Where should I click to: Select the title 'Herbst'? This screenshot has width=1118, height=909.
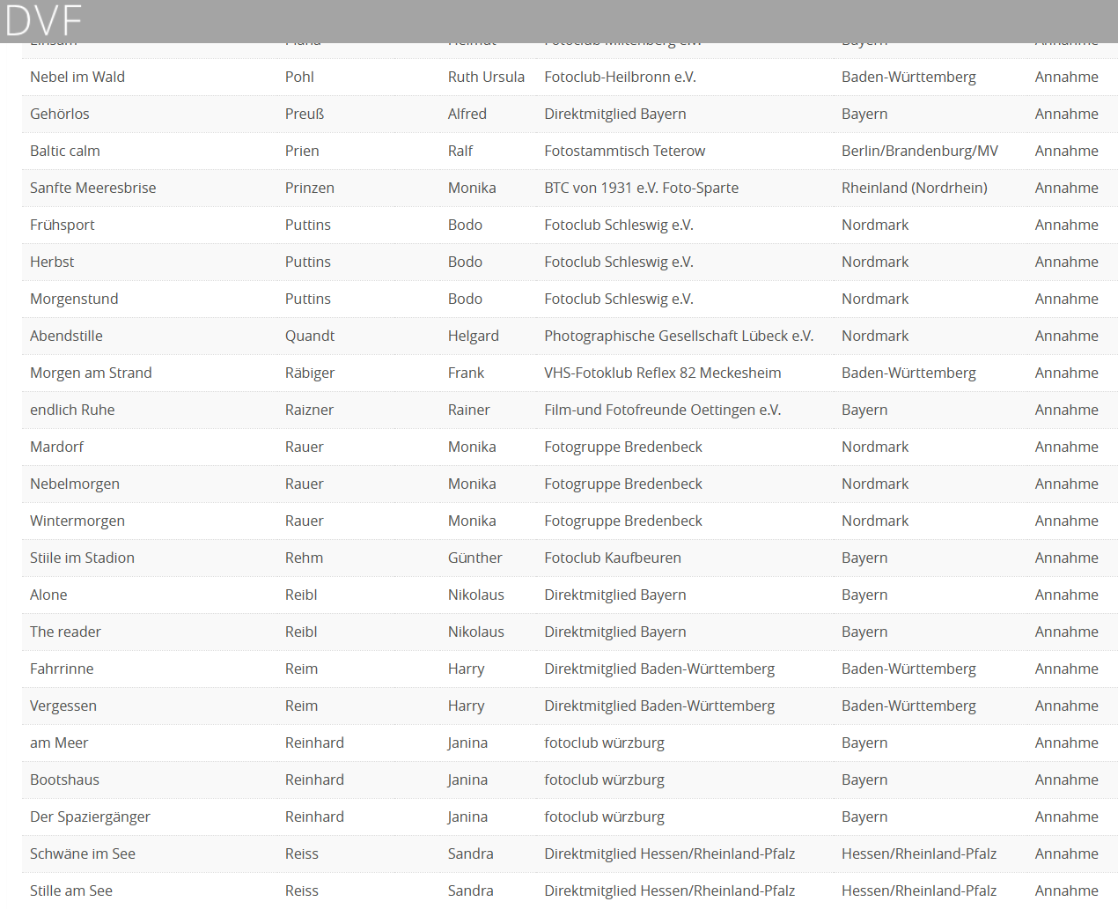pyautogui.click(x=52, y=262)
